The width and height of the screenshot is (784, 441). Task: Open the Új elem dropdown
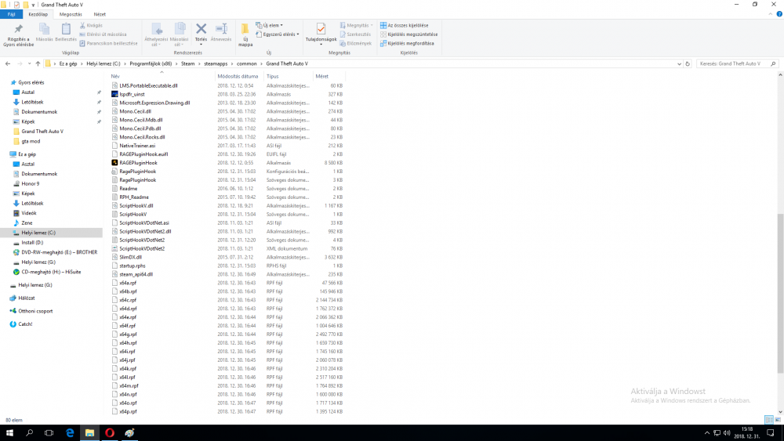pyautogui.click(x=270, y=25)
